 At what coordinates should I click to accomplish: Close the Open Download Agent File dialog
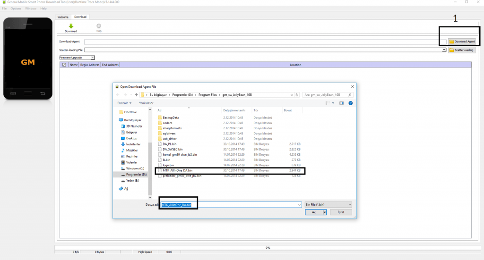pyautogui.click(x=353, y=86)
